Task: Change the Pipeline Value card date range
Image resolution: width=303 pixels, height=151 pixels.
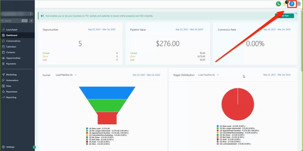Action: [x=189, y=29]
